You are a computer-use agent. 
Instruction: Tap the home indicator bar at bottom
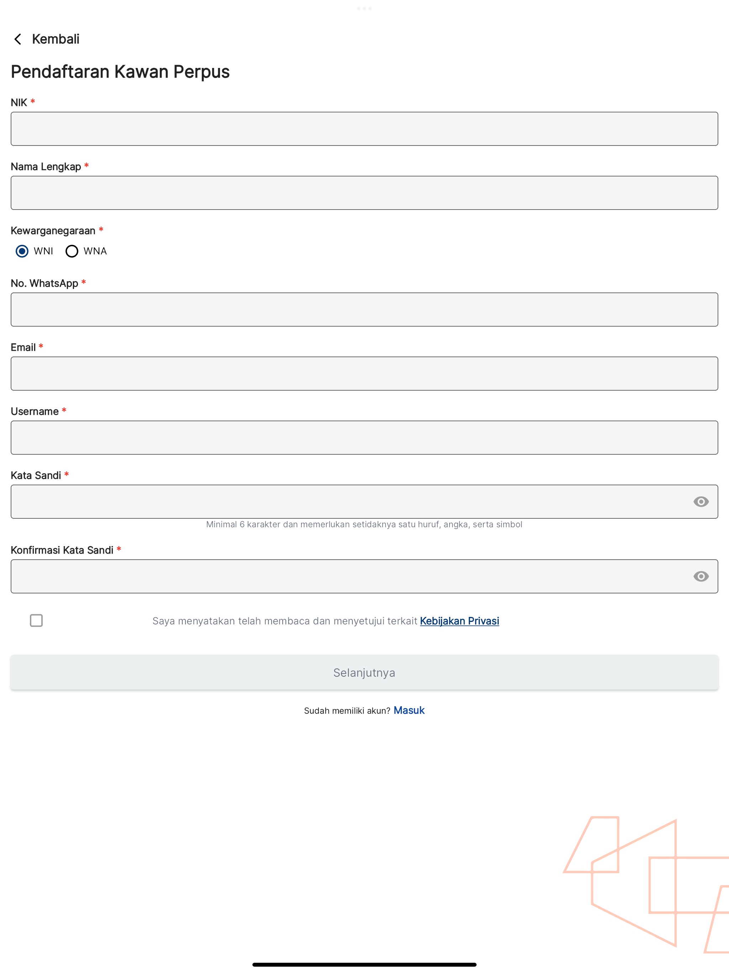(x=364, y=965)
